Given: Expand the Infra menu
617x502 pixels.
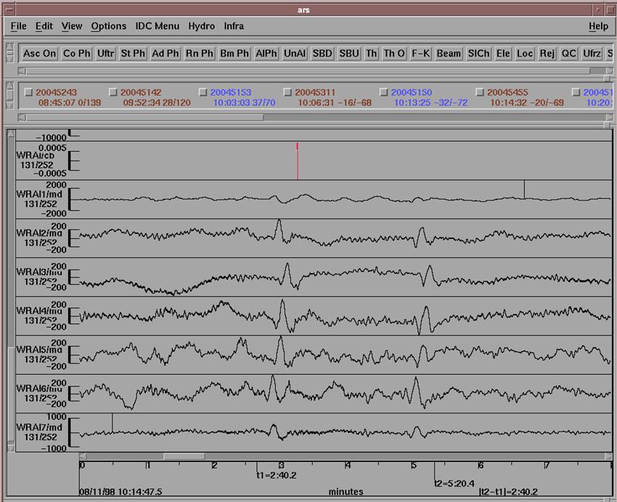Looking at the screenshot, I should 234,26.
